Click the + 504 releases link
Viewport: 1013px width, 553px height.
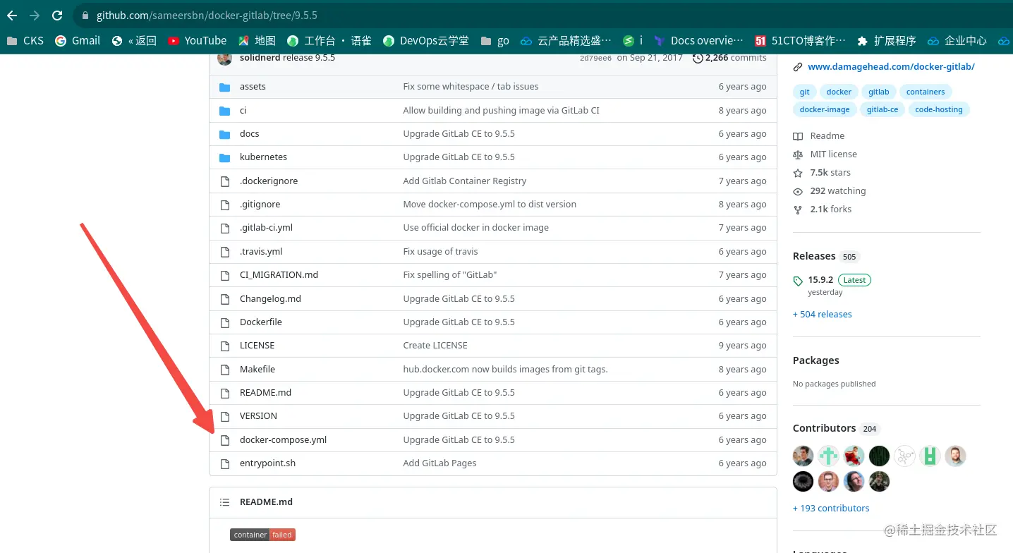pos(823,315)
